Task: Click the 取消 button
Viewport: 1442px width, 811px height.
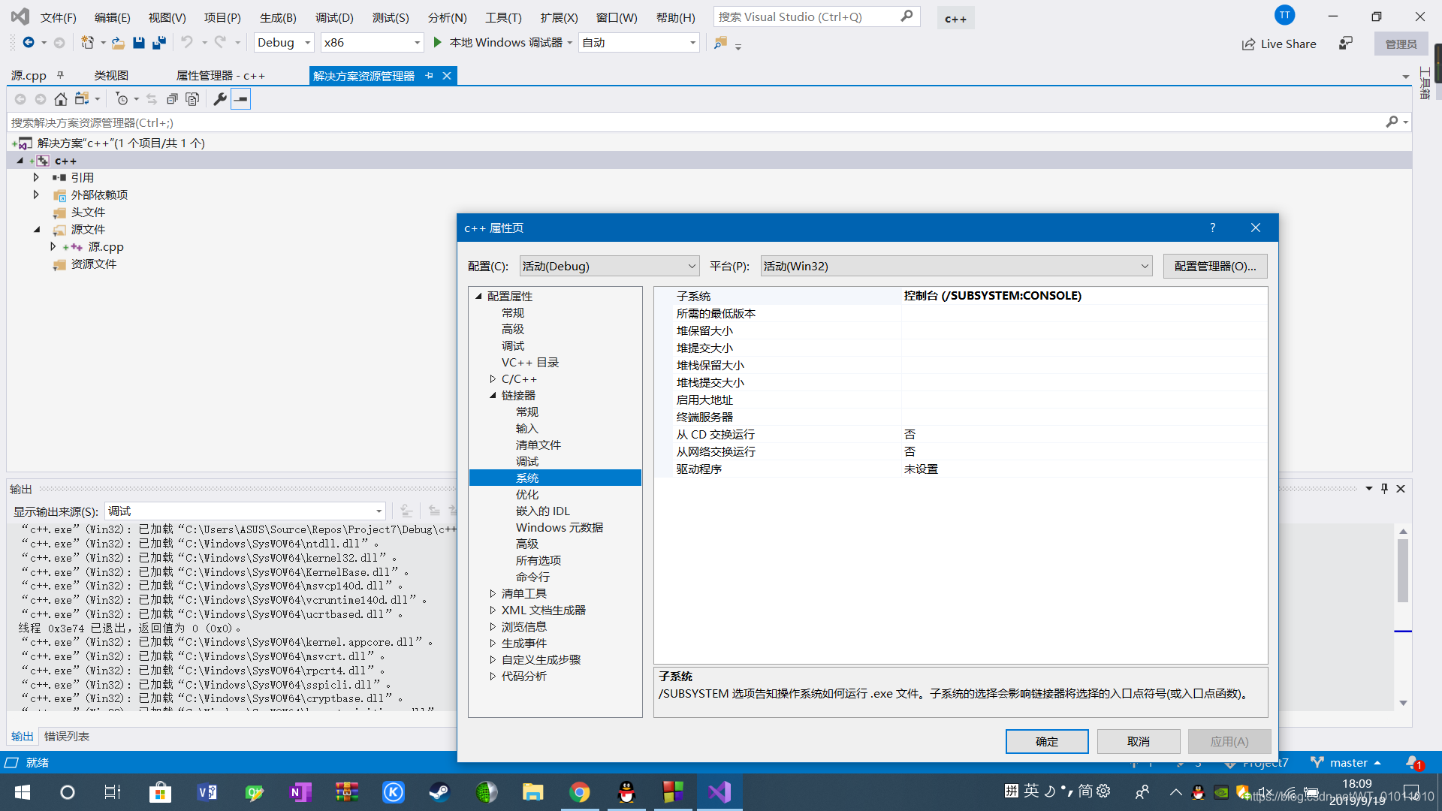Action: [x=1139, y=741]
